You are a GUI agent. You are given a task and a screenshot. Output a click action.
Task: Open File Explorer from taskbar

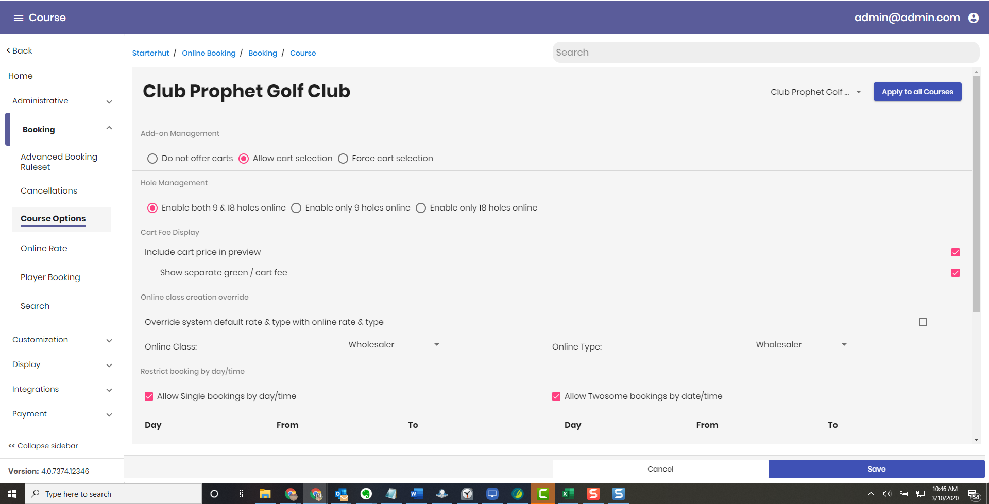[x=265, y=494]
